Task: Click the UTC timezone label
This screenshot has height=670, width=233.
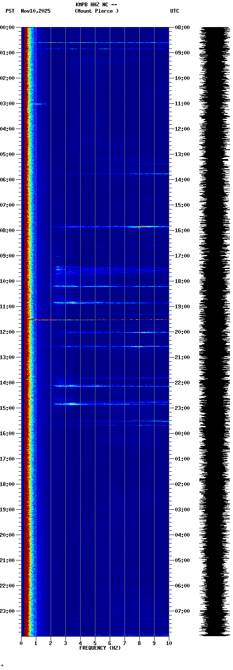Action: [x=175, y=11]
